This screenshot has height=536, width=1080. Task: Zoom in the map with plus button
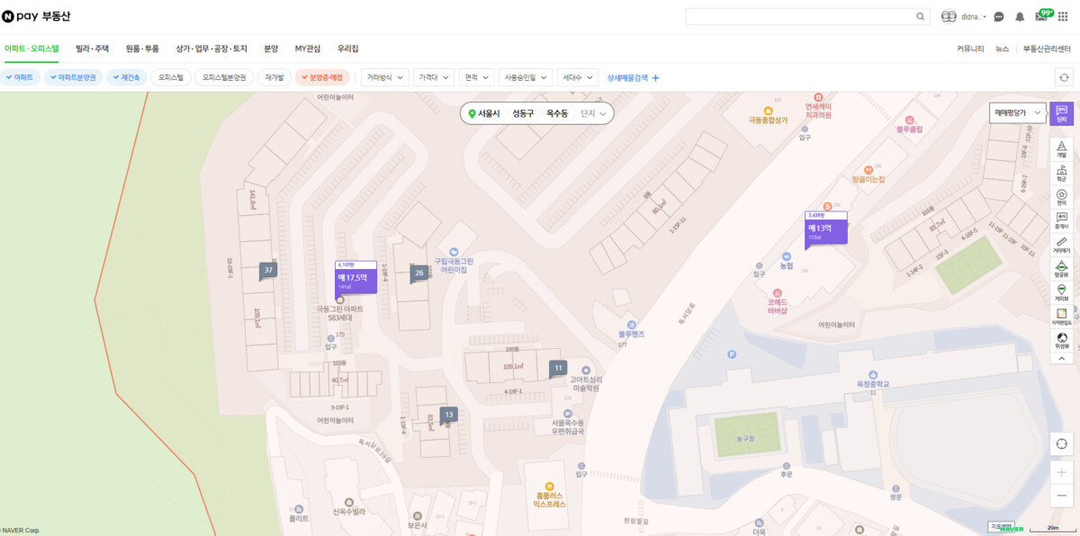1061,472
